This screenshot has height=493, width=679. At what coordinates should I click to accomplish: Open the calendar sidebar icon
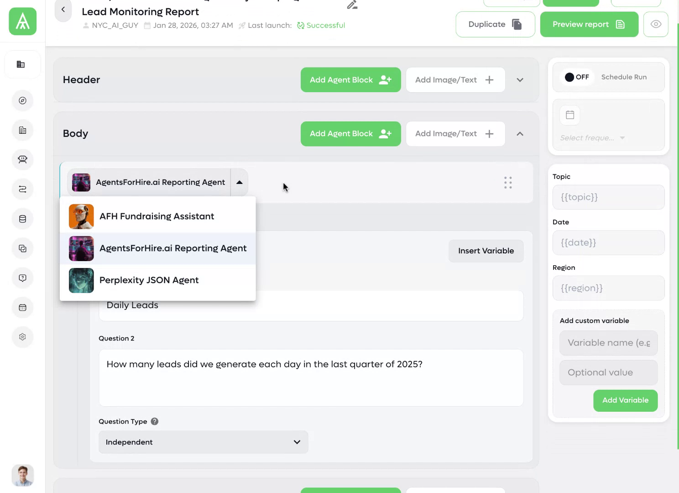pos(22,307)
